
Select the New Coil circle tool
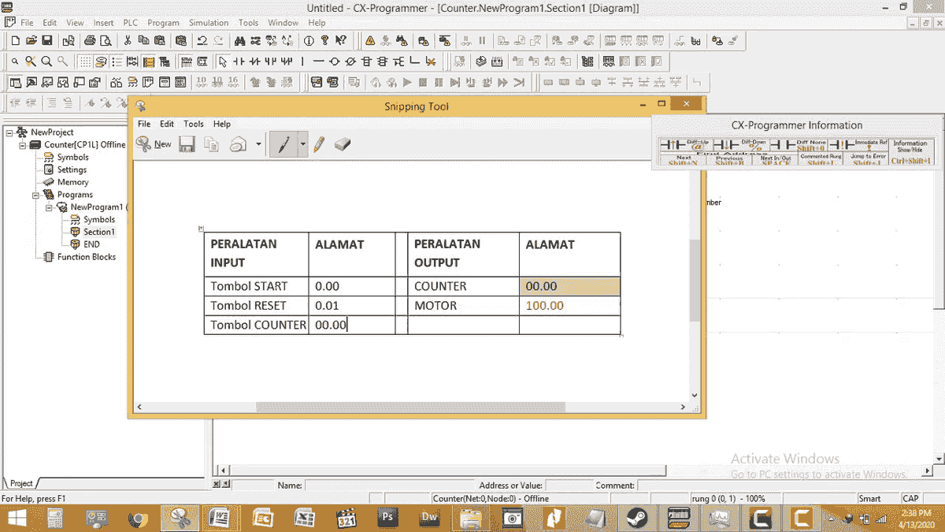tap(335, 61)
